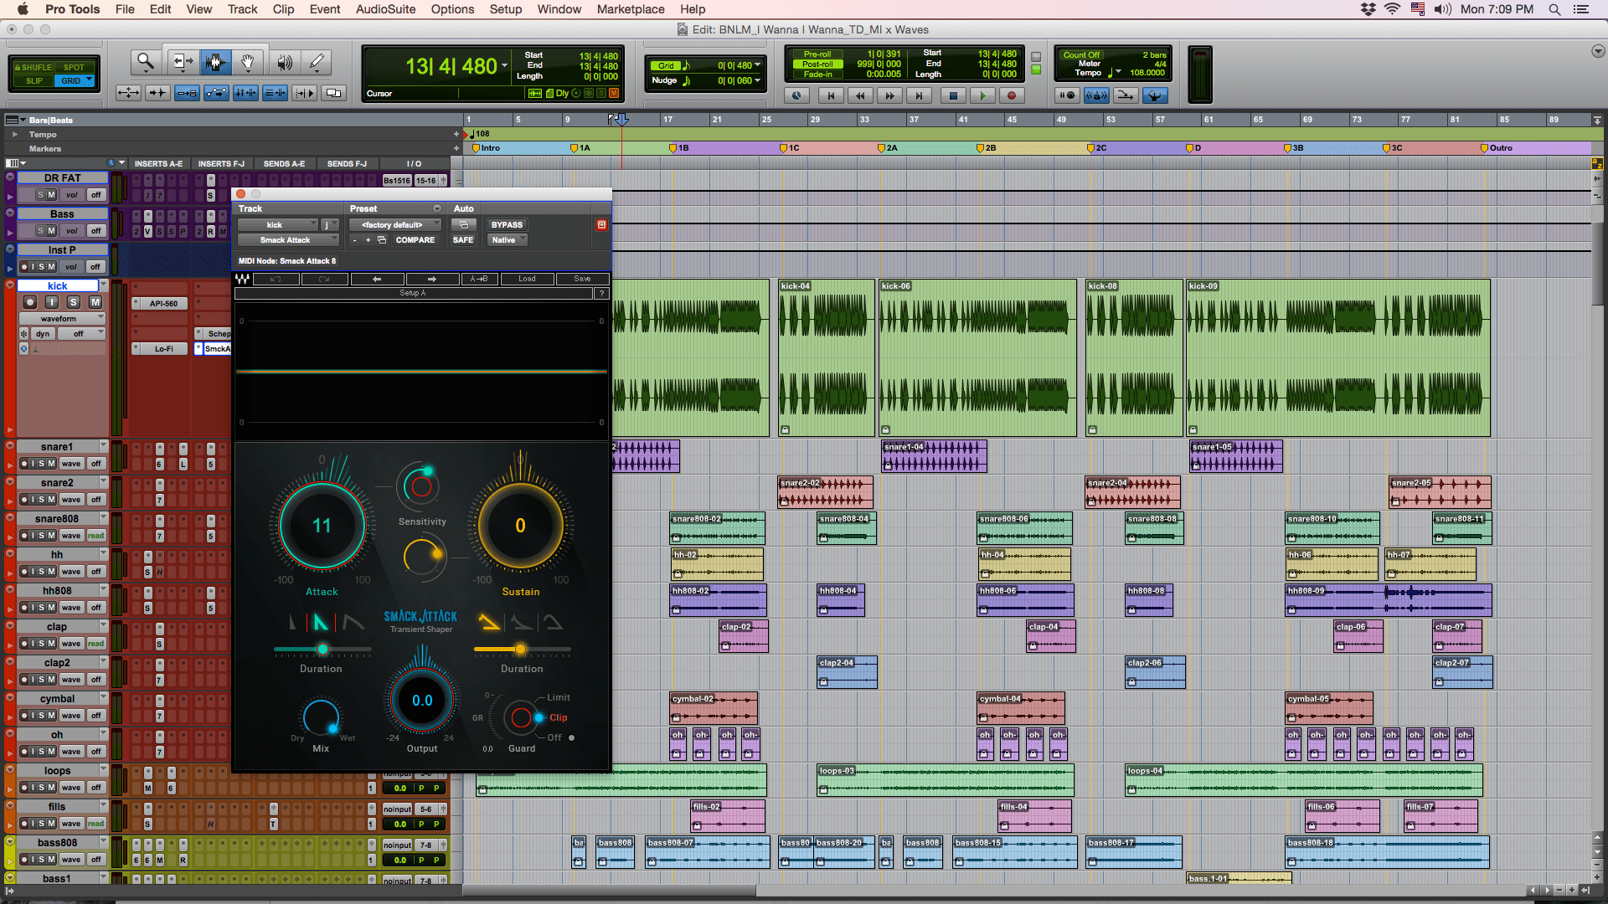The width and height of the screenshot is (1608, 904).
Task: Click the Setup A bar in the plugin
Action: point(414,293)
